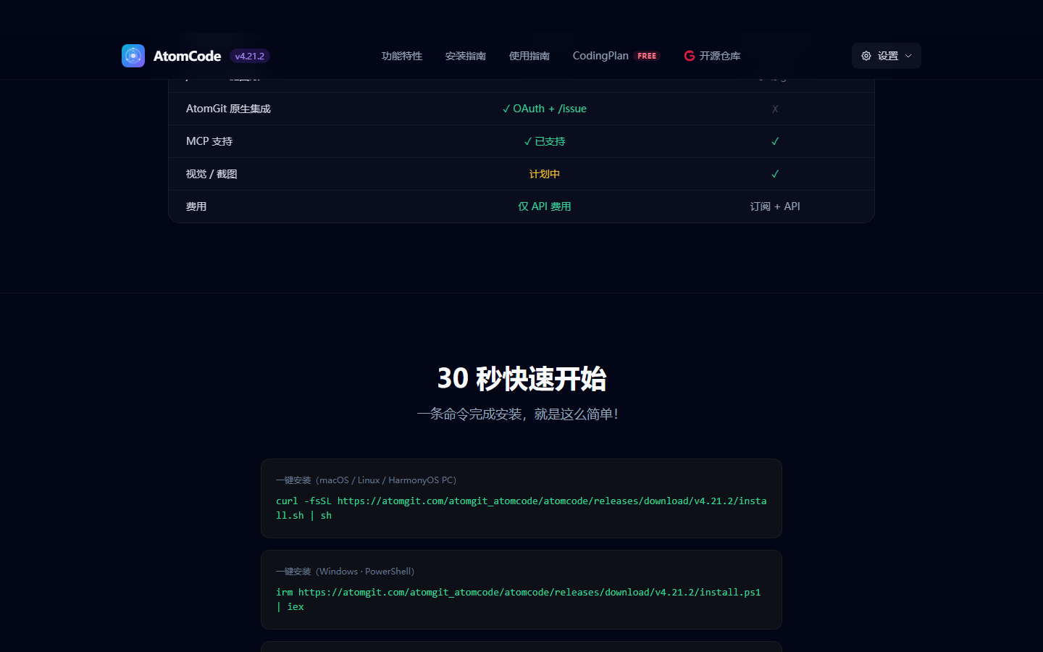1043x652 pixels.
Task: Open the 使用指南 nav item
Action: (529, 56)
